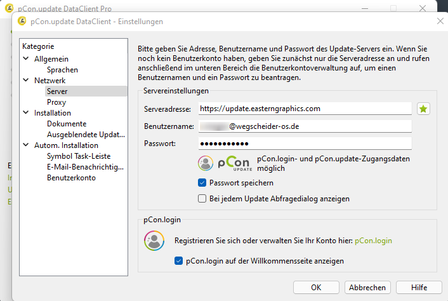
Task: Click the pCon Update logo
Action: coord(235,163)
